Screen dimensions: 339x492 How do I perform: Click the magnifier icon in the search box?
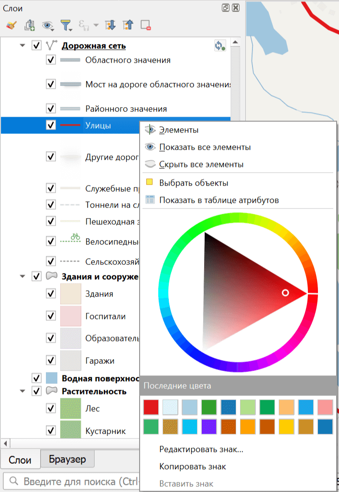coord(14,481)
